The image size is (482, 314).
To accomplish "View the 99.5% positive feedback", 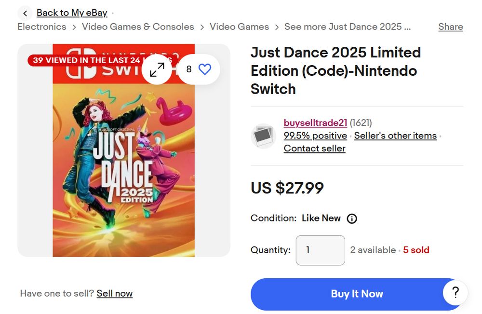I will (x=315, y=136).
